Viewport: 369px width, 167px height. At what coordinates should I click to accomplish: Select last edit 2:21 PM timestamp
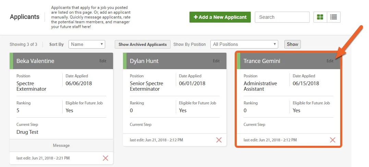[x=43, y=158]
